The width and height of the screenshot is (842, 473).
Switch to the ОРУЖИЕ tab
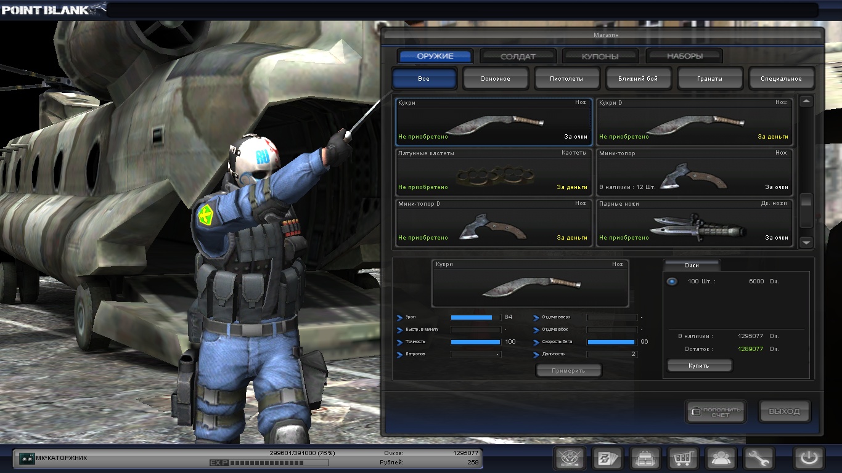tap(435, 56)
